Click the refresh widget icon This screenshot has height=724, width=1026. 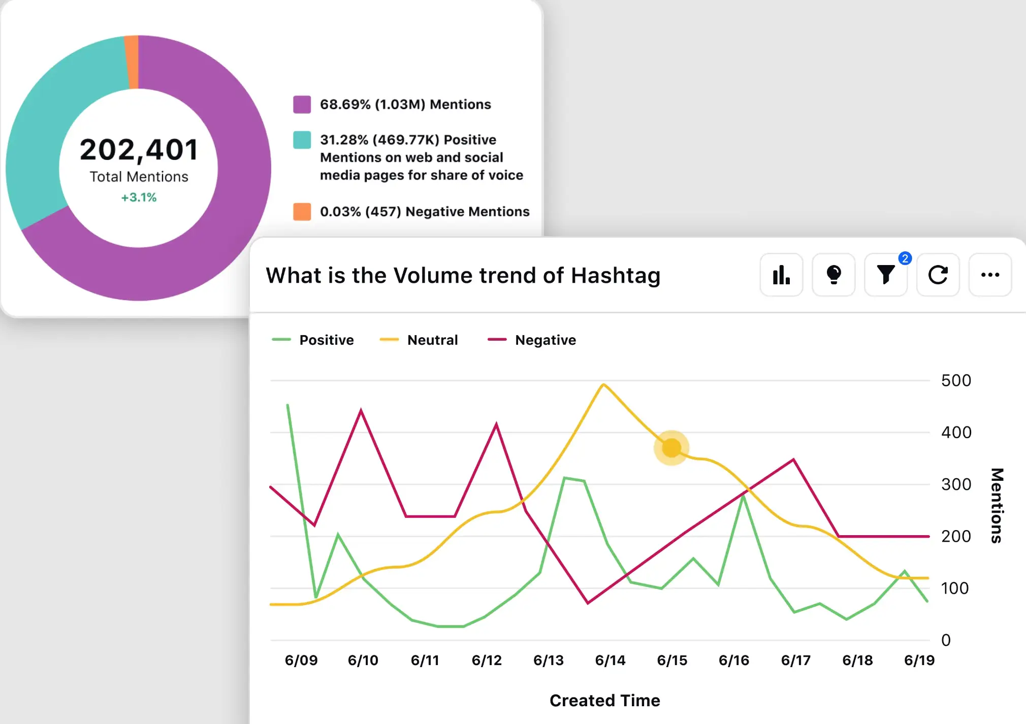click(938, 275)
